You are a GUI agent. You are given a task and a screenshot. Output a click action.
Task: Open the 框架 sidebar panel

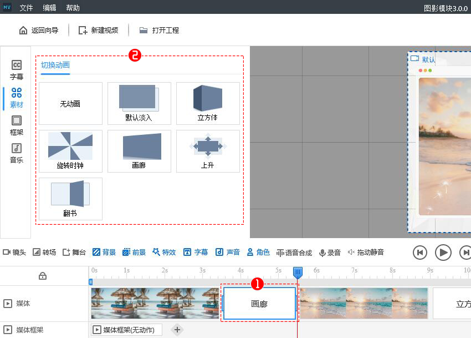pos(17,125)
